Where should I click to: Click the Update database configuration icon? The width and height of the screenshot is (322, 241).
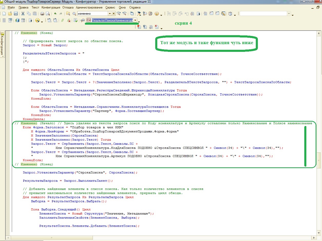[17, 21]
